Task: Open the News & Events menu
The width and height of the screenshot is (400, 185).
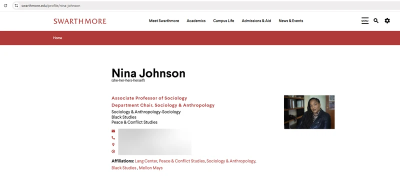Action: [x=291, y=21]
